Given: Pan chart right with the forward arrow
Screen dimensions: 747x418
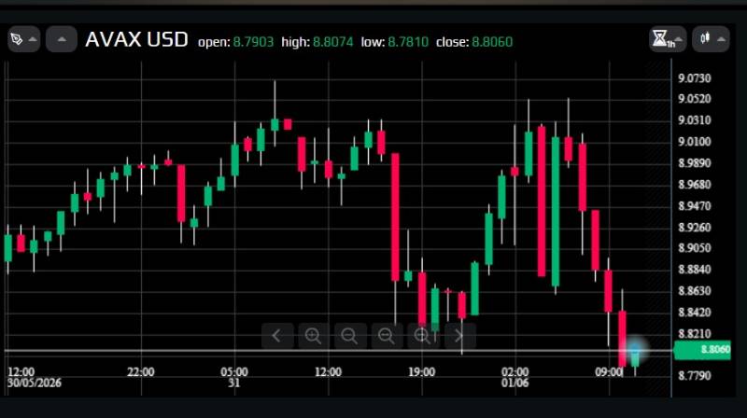Looking at the screenshot, I should click(x=459, y=336).
